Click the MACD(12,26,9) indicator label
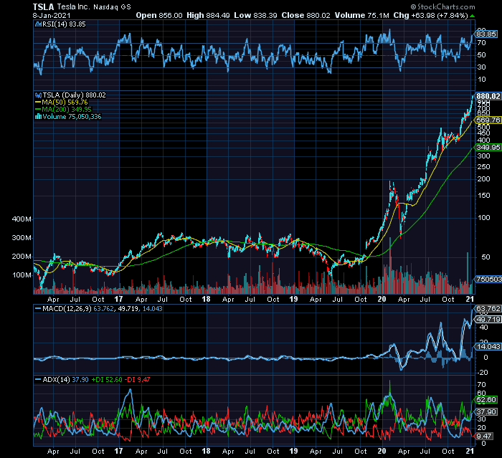The image size is (502, 458). pos(67,309)
